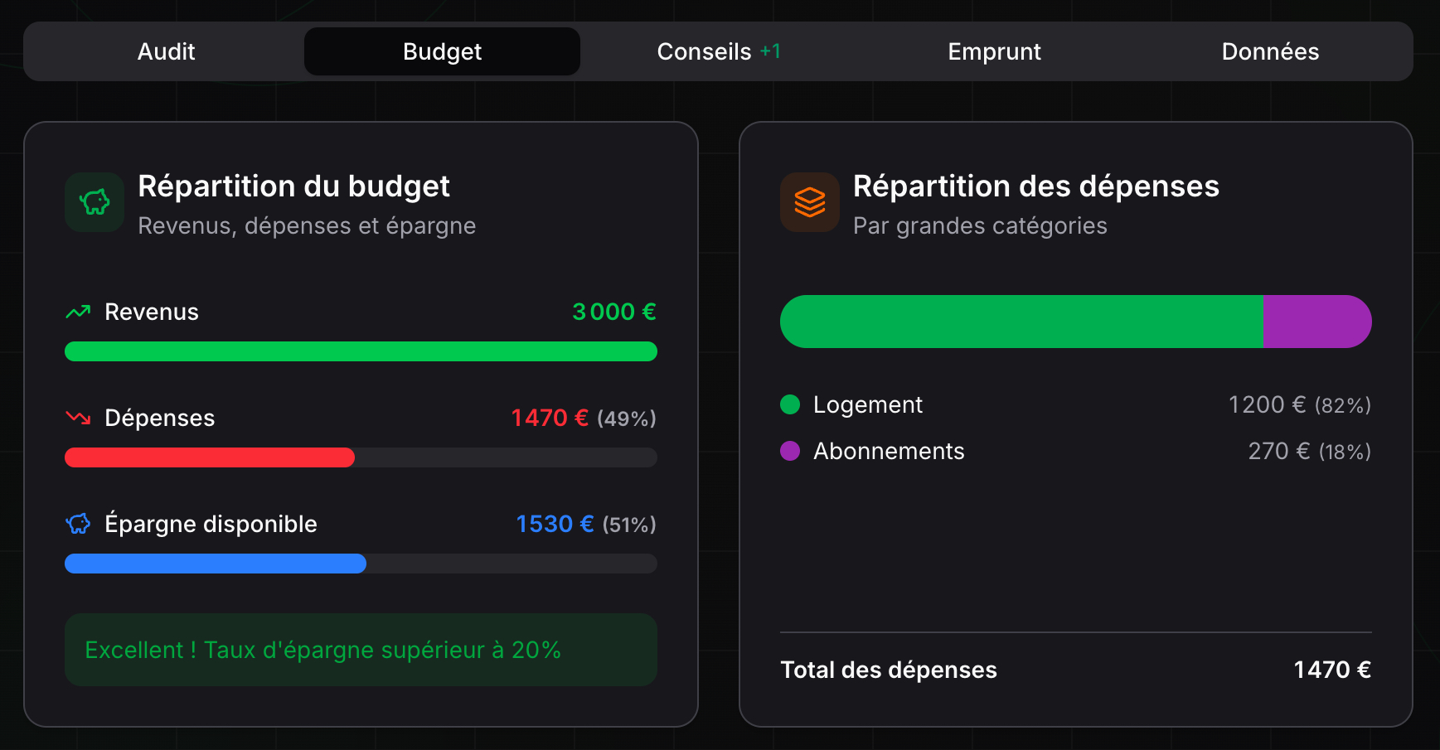The image size is (1440, 750).
Task: Select the Données tab
Action: [x=1269, y=51]
